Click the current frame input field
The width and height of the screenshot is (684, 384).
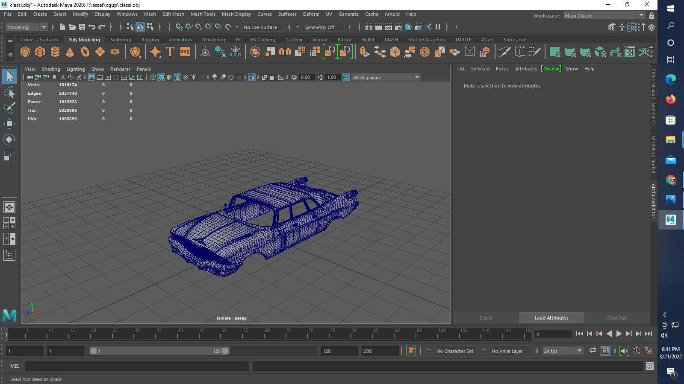(x=553, y=334)
